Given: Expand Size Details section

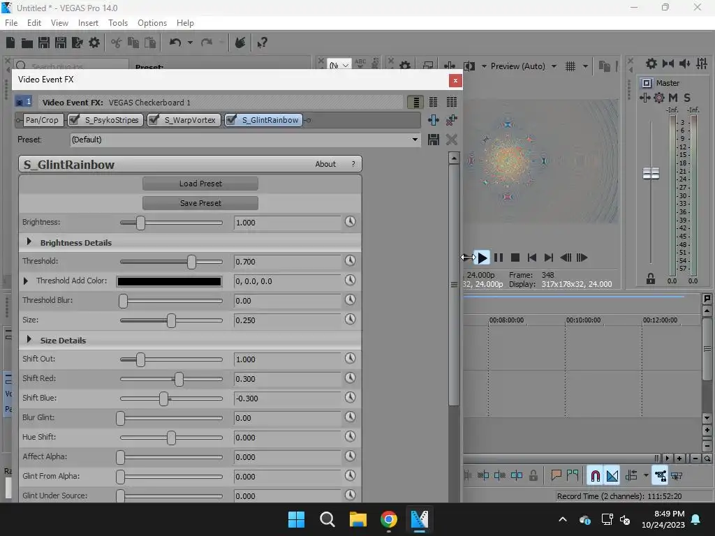Looking at the screenshot, I should [29, 339].
